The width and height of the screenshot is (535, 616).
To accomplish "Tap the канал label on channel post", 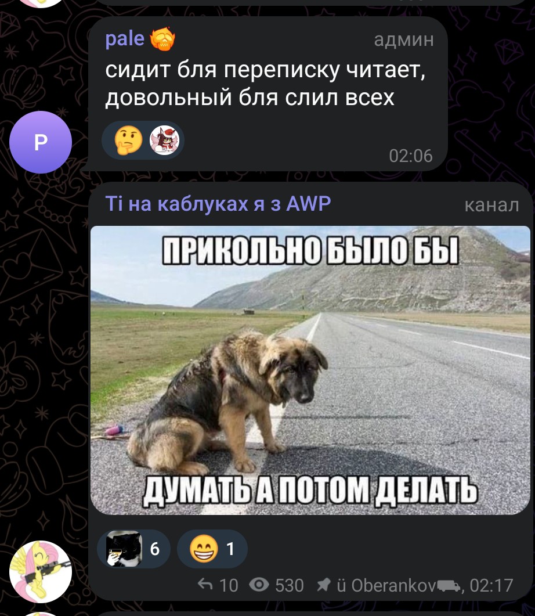I will point(492,205).
